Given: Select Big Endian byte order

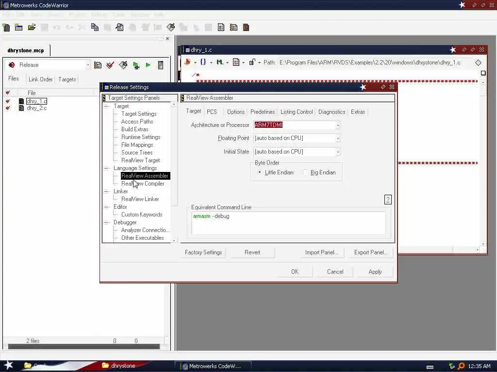Looking at the screenshot, I should 319,172.
